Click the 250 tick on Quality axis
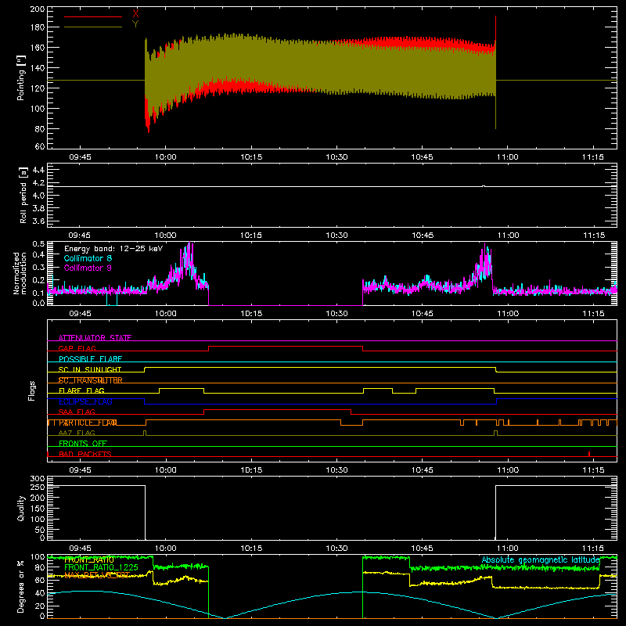626x626 pixels. pyautogui.click(x=38, y=487)
